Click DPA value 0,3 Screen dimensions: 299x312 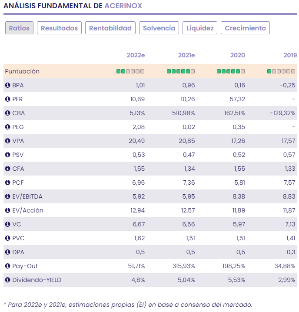pos(291,252)
